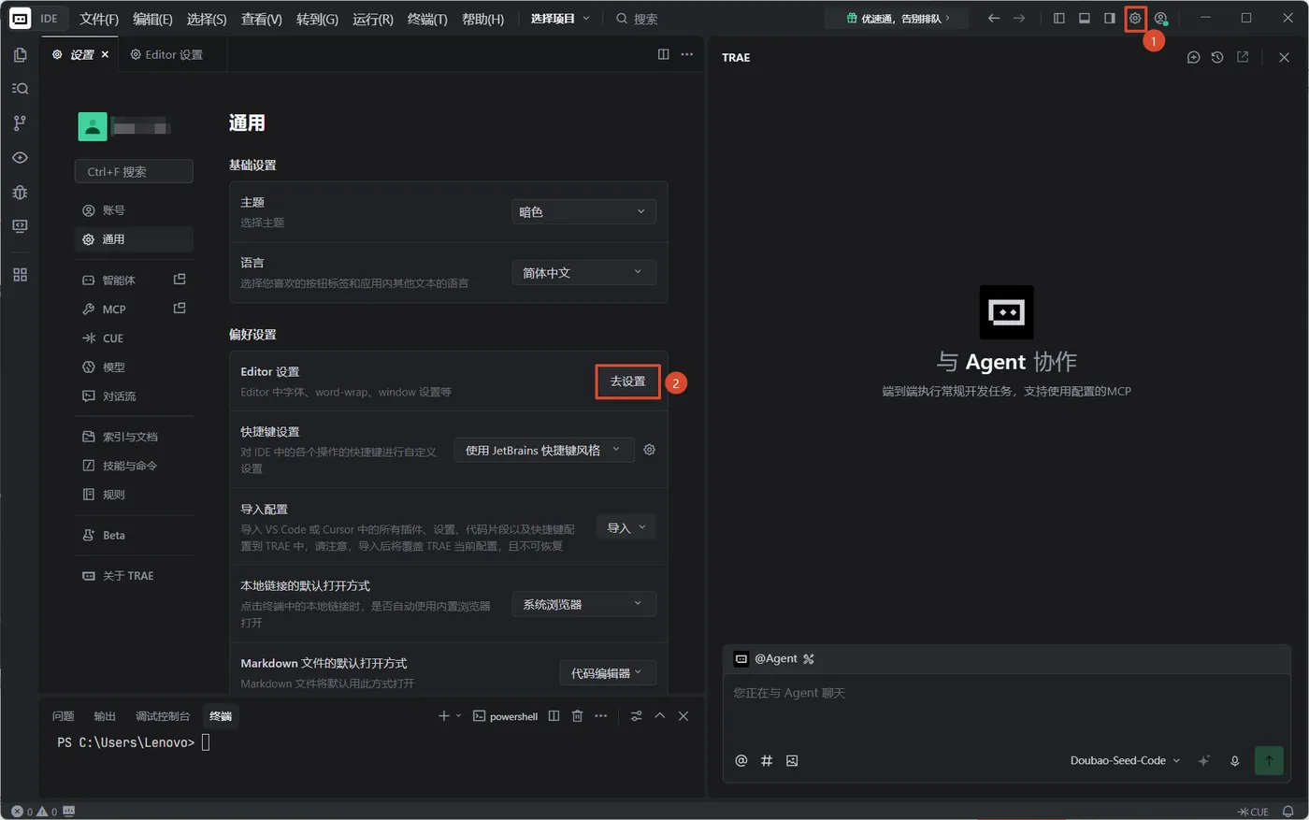Click the settings gear in the title bar

(x=1135, y=18)
